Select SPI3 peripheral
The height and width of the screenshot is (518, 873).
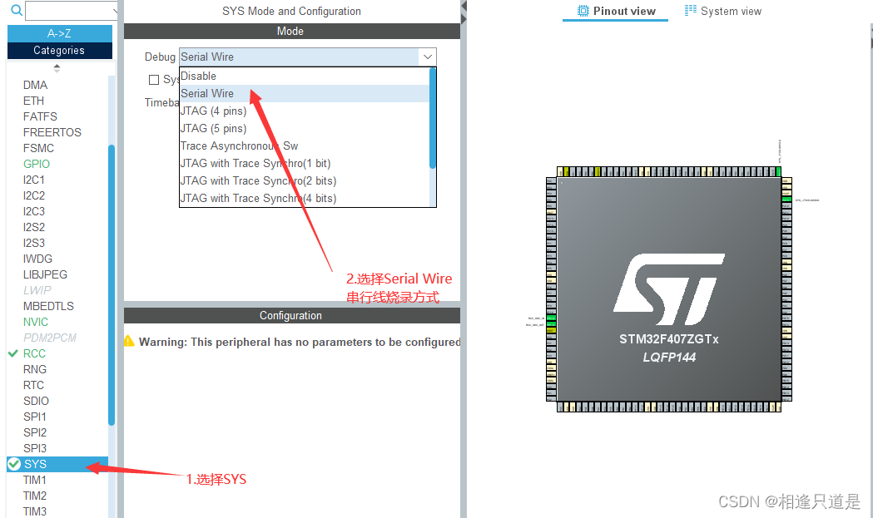34,448
